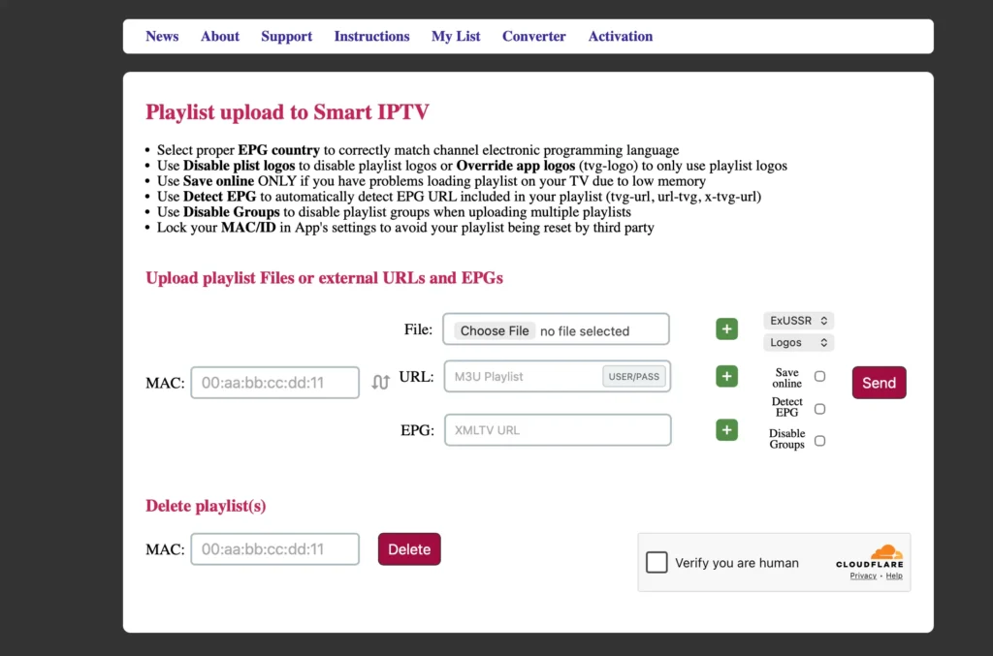Click the 'Disable Groups' label text

tap(787, 438)
